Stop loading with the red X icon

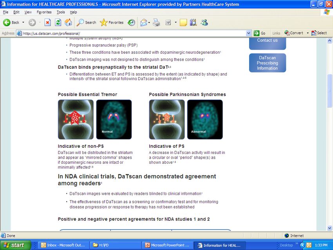pos(47,22)
